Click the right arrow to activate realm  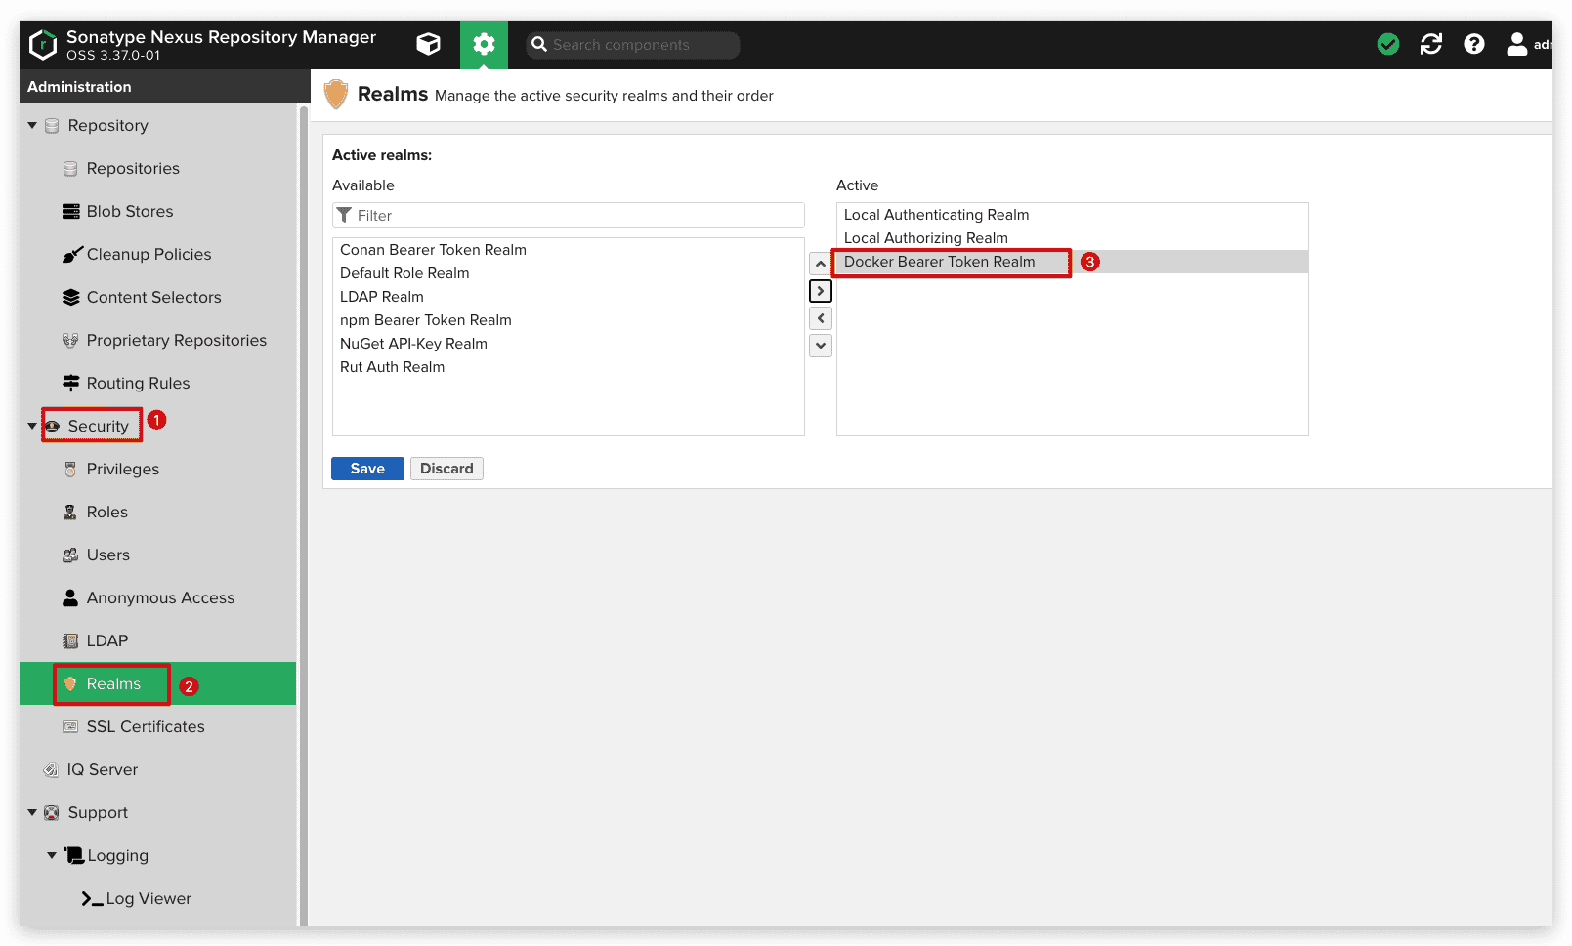coord(821,291)
